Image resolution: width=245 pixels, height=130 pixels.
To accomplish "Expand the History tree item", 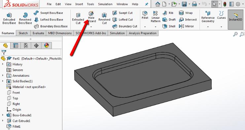I will point(3,64).
